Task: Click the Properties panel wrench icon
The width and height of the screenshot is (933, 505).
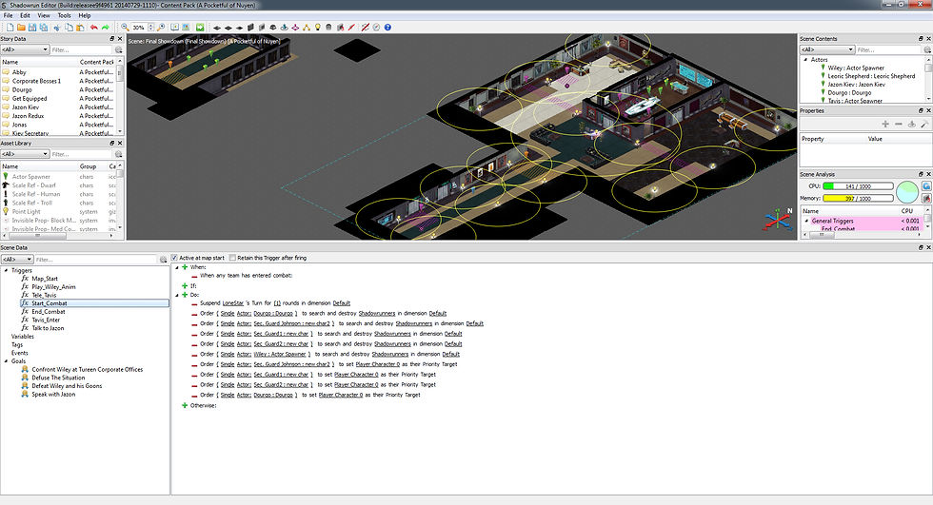Action: click(x=924, y=124)
